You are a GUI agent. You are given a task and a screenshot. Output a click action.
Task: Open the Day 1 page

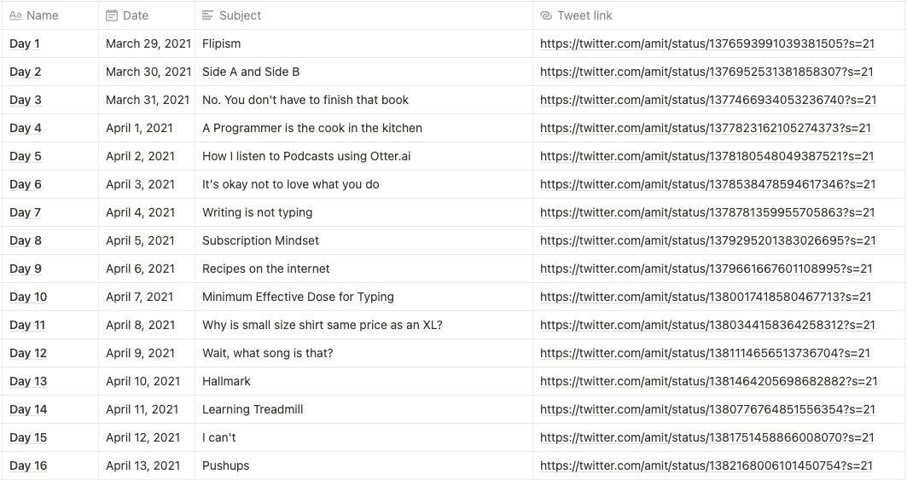coord(25,43)
